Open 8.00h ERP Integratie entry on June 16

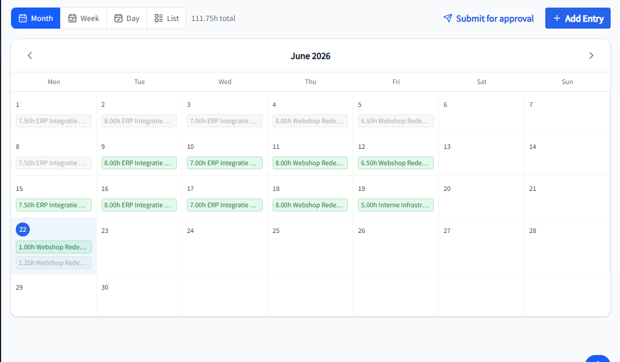139,205
